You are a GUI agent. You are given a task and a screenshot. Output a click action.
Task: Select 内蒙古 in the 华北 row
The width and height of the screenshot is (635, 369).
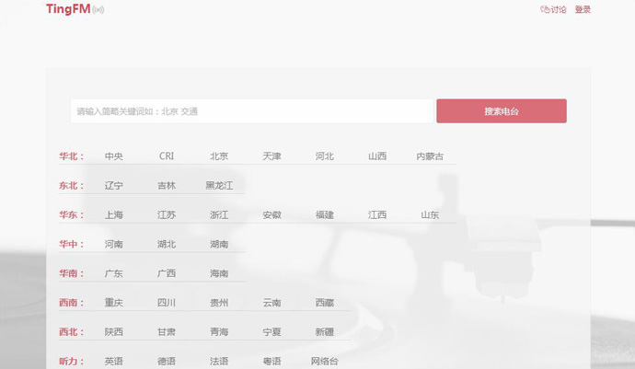(430, 156)
